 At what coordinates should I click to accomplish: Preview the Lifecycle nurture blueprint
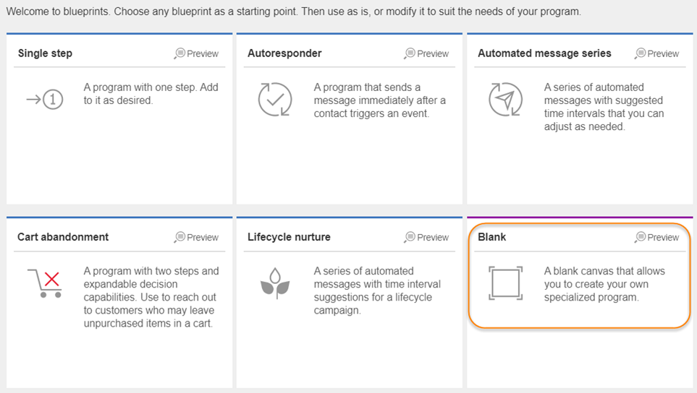[426, 237]
